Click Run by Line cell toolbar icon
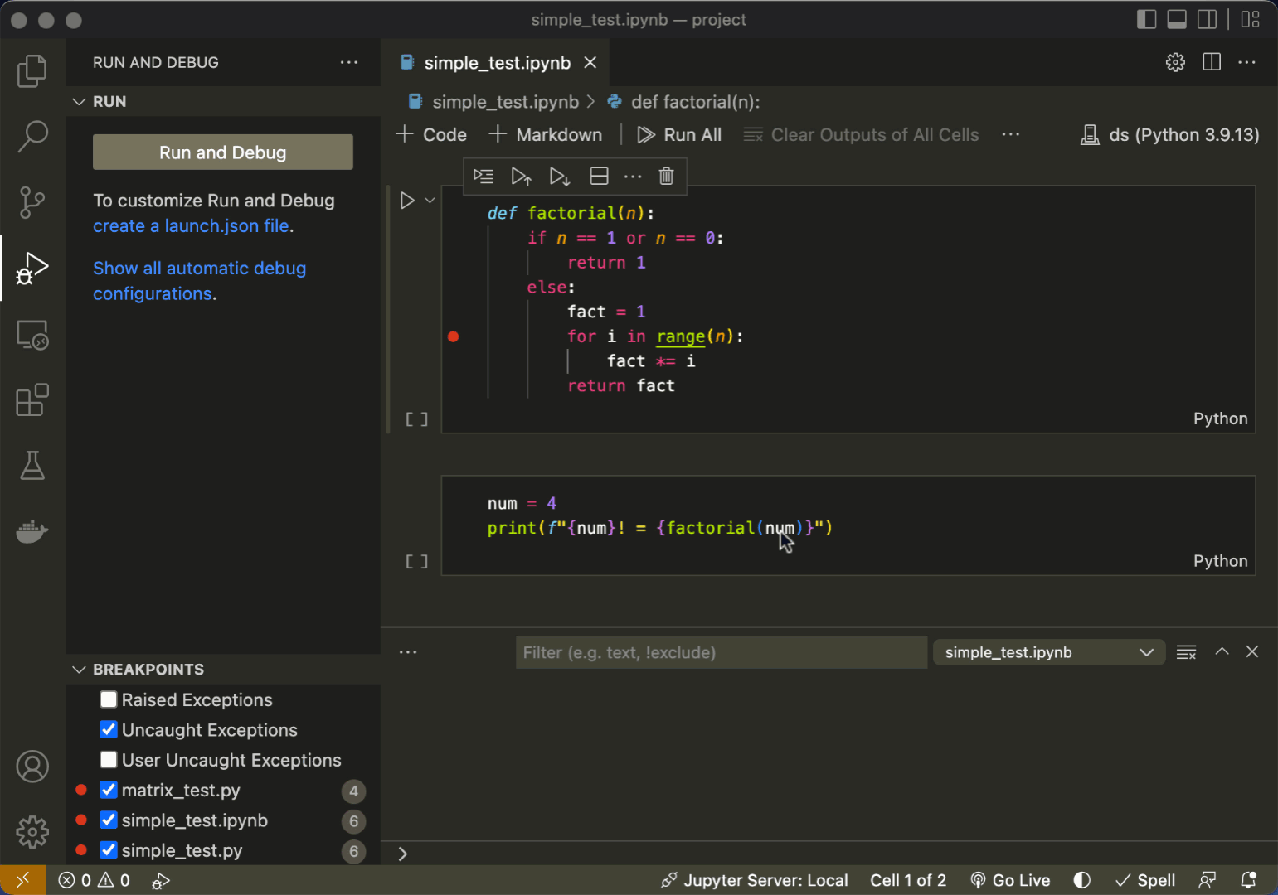 483,176
